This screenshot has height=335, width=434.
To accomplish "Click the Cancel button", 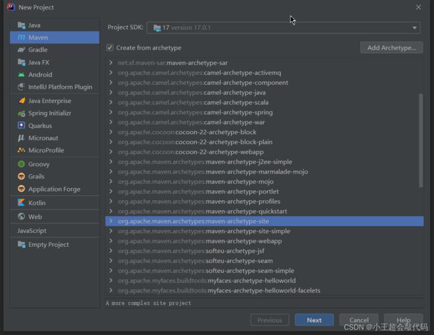I will (359, 320).
